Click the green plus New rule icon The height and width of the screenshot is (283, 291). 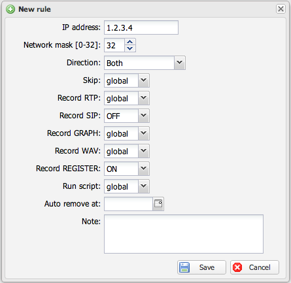[10, 9]
